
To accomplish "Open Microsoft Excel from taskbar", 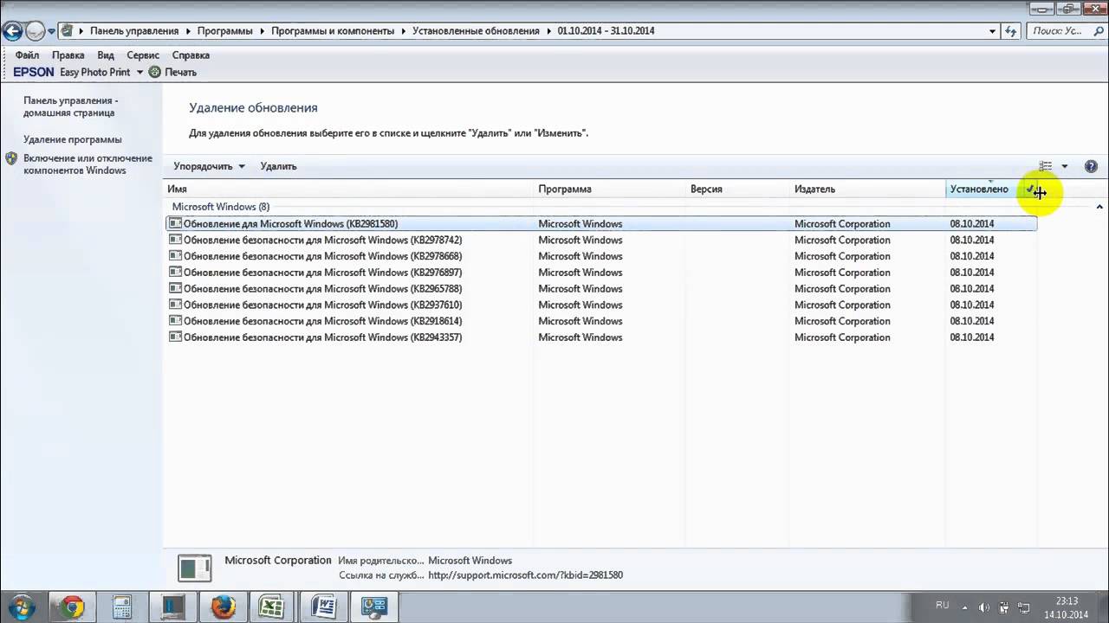I will coord(273,607).
